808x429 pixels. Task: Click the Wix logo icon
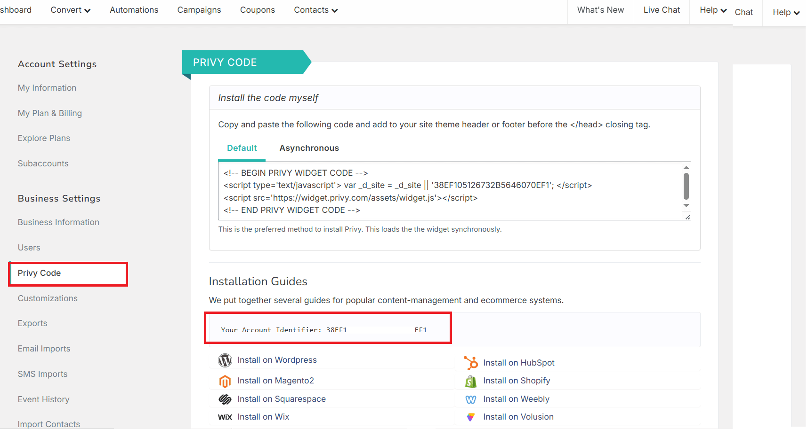pos(225,417)
